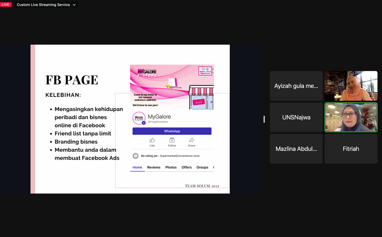The height and width of the screenshot is (237, 382).
Task: Select the Ayizah gula participant tile
Action: pos(296,86)
